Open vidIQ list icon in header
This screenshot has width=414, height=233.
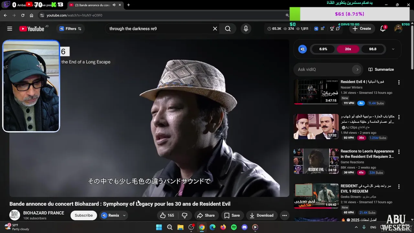(x=322, y=29)
